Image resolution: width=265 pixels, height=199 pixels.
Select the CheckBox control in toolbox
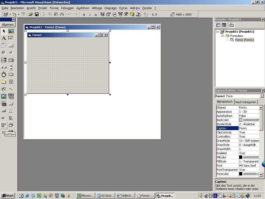pyautogui.click(x=4, y=53)
